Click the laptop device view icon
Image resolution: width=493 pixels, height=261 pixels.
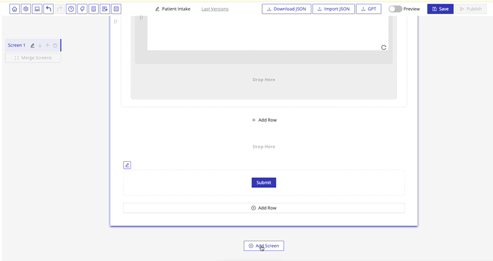click(x=37, y=9)
